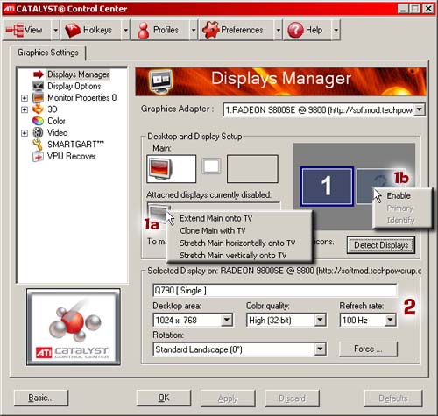Click the Basic... button

coord(41,398)
